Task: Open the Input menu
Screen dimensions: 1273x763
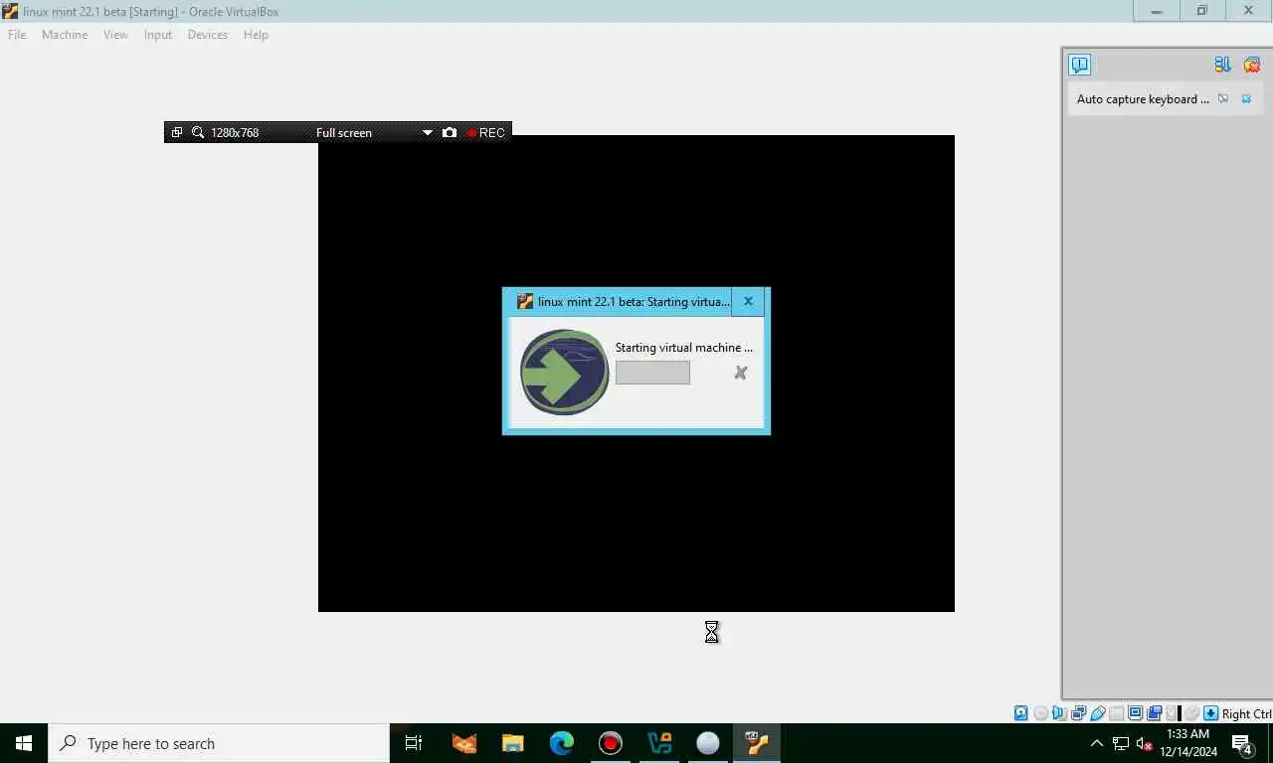Action: pos(158,35)
